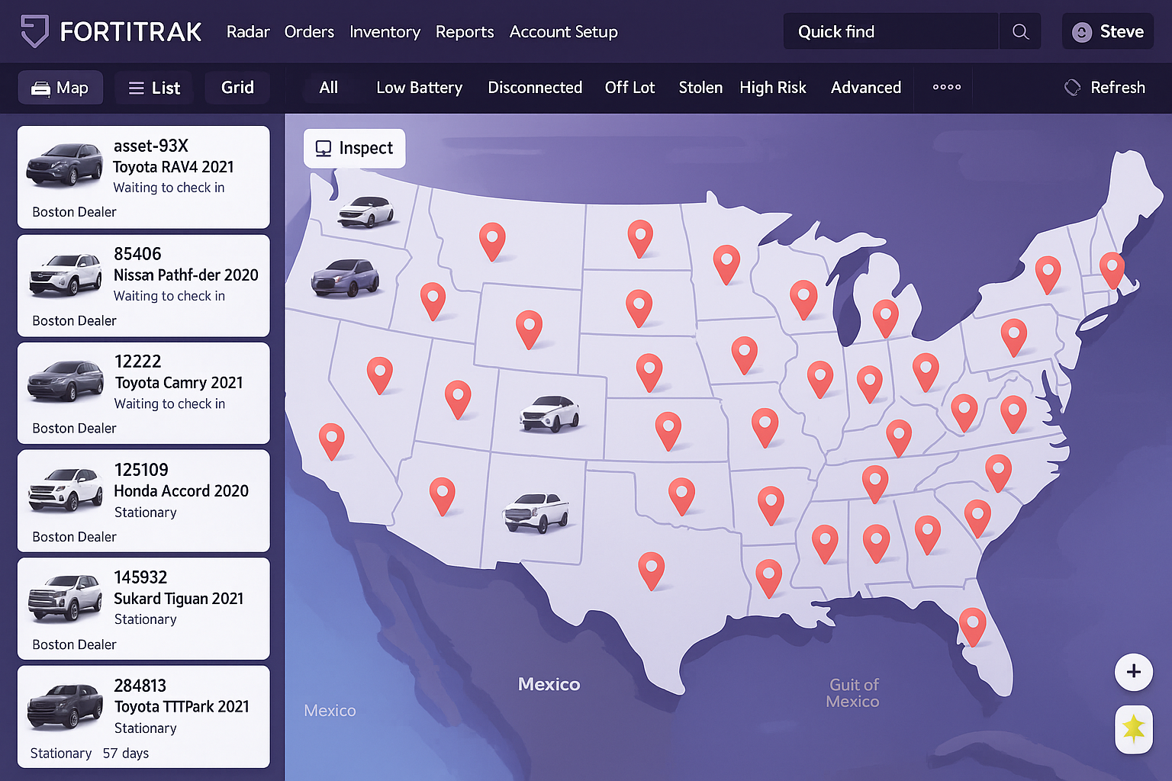Switch to Grid view
The image size is (1172, 781).
237,88
